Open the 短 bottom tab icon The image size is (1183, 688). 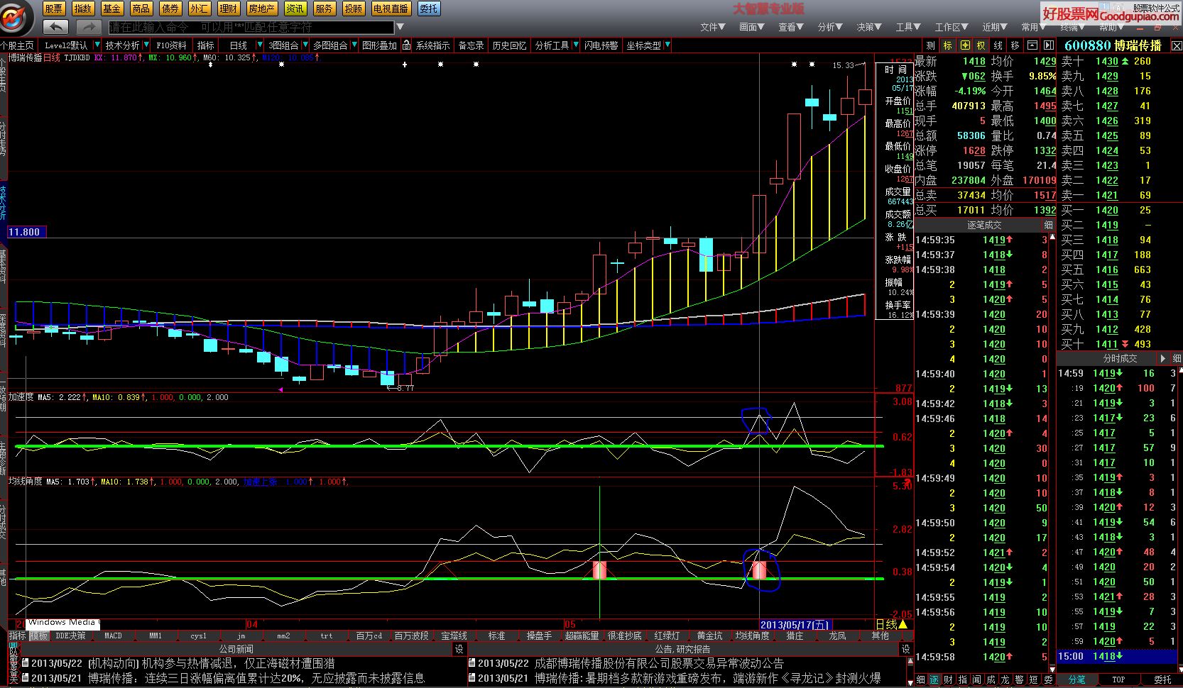[1033, 679]
